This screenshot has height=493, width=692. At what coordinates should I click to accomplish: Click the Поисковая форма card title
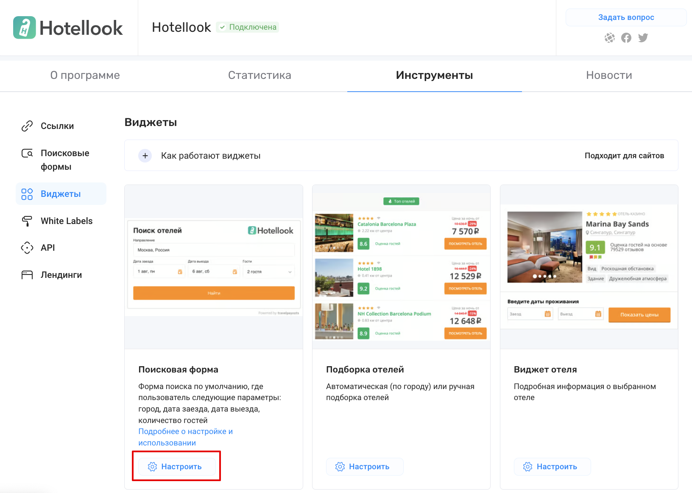[178, 370]
